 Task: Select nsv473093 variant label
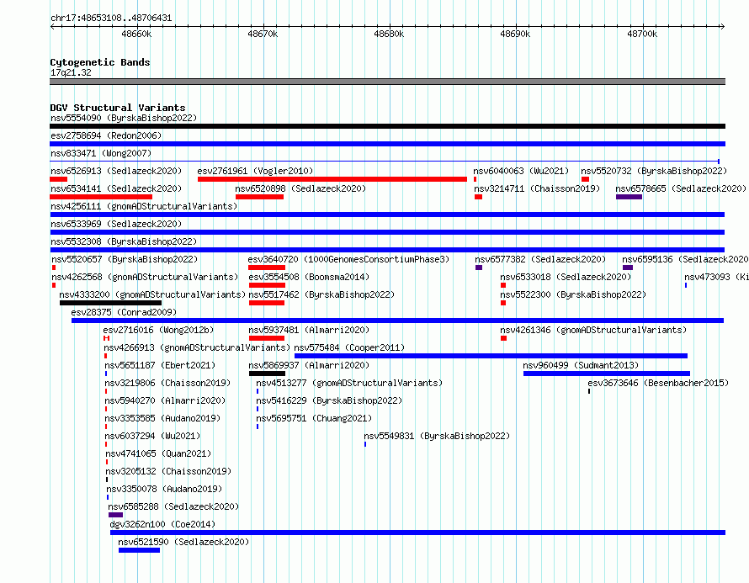pyautogui.click(x=716, y=277)
